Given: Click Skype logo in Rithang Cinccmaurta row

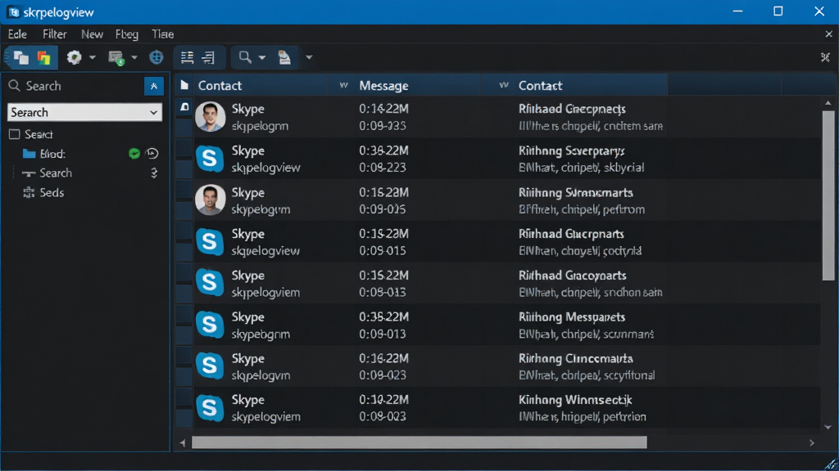Looking at the screenshot, I should tap(210, 366).
